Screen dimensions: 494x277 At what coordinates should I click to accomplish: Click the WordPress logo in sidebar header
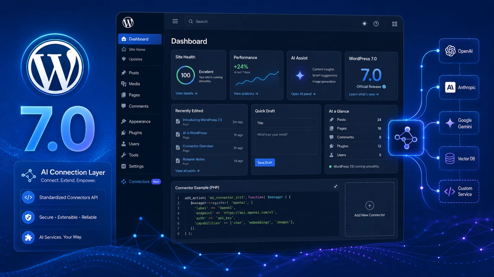point(128,22)
